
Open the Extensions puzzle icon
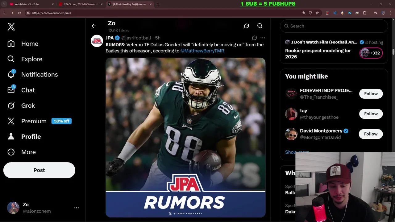click(364, 13)
